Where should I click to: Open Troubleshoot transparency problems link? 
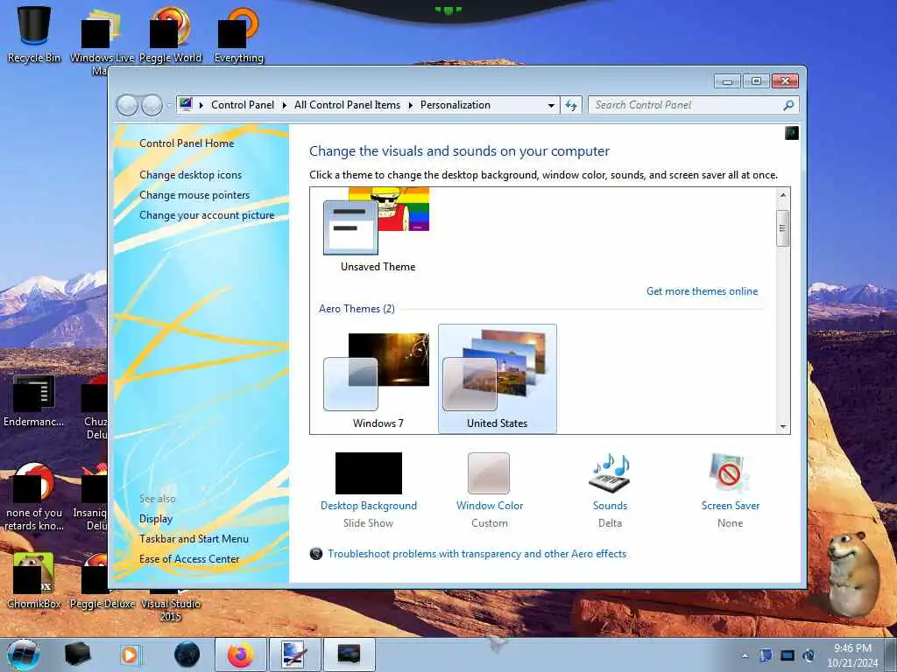(477, 554)
